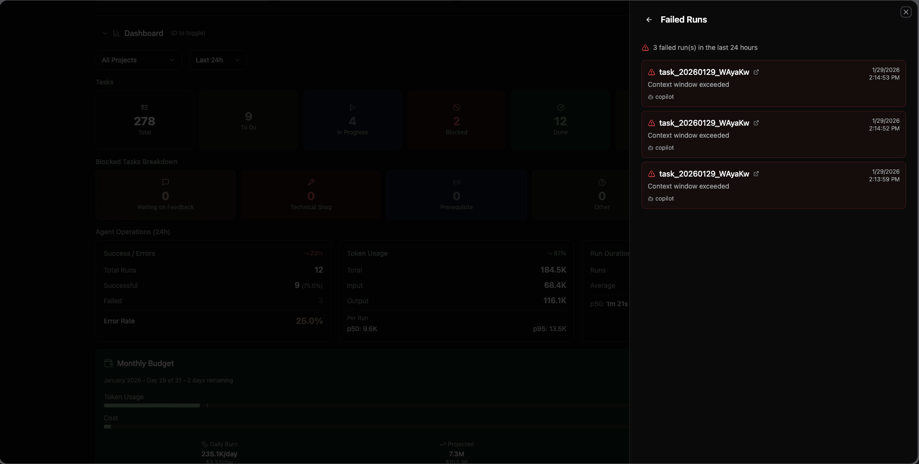Open external link for the 2:14:53 PM run
Screen dimensions: 919x464
pos(756,72)
